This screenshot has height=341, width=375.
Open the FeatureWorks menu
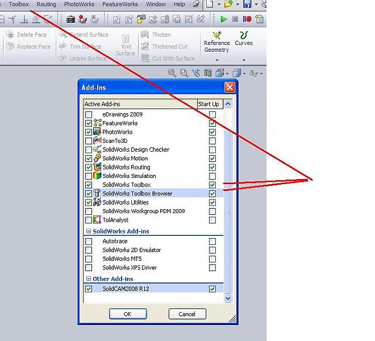click(120, 4)
